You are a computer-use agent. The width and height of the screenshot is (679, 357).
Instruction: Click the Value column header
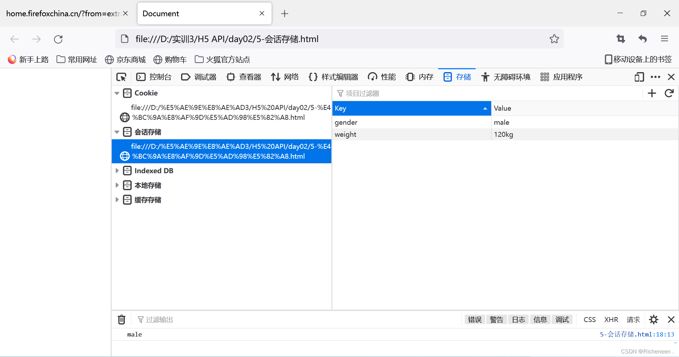coord(585,108)
